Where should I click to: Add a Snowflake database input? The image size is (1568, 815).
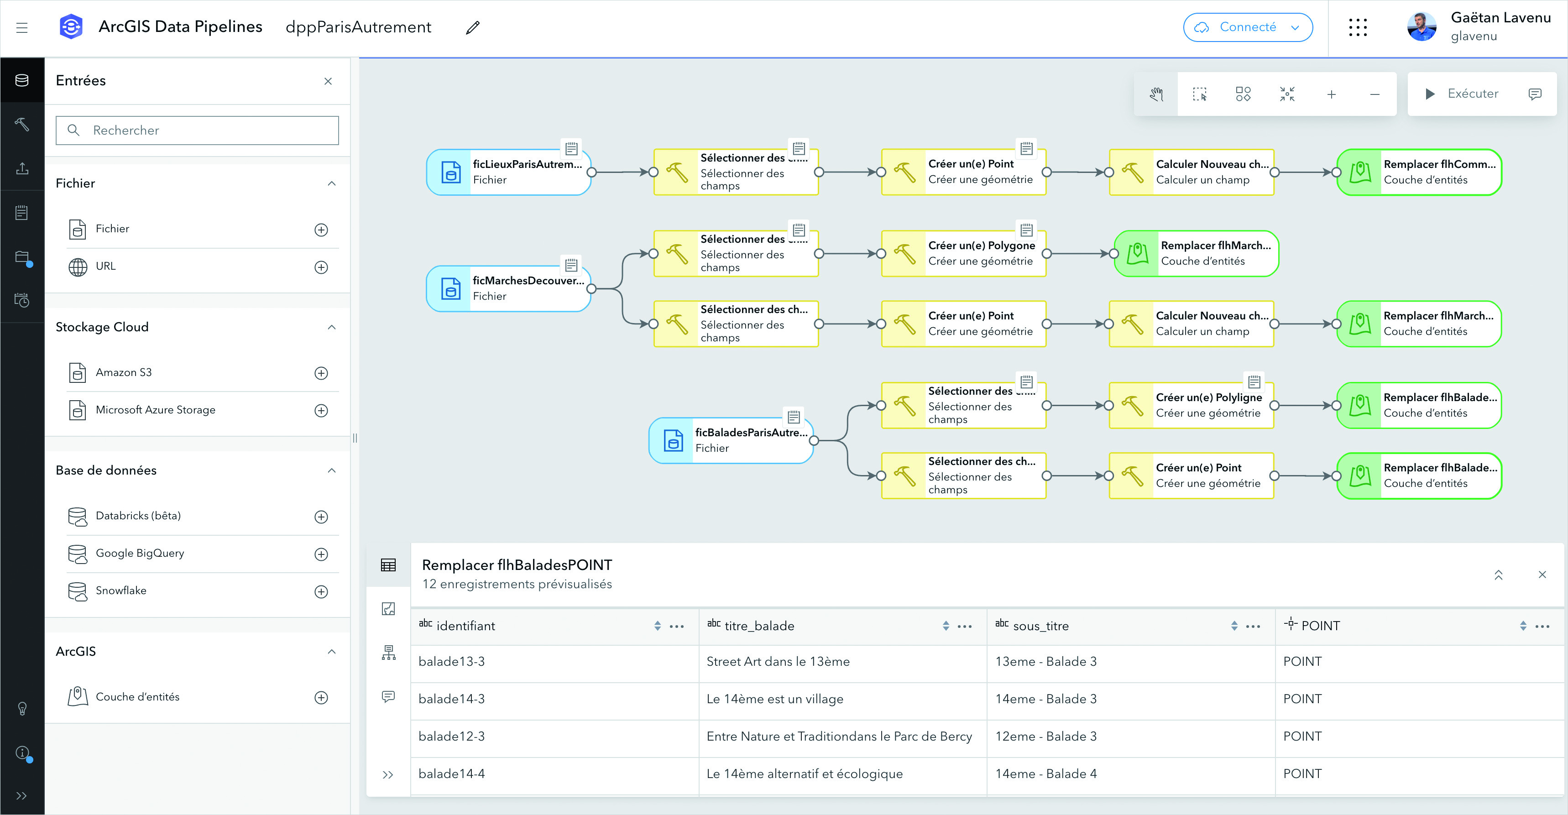point(321,591)
